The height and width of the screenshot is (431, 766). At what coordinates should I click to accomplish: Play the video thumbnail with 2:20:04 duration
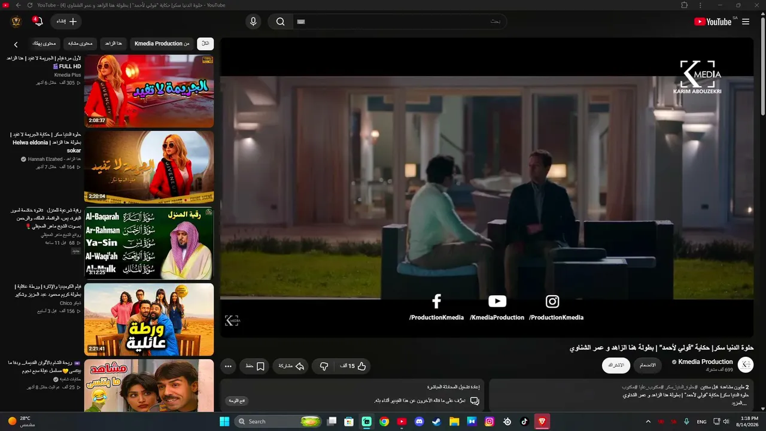pyautogui.click(x=149, y=167)
